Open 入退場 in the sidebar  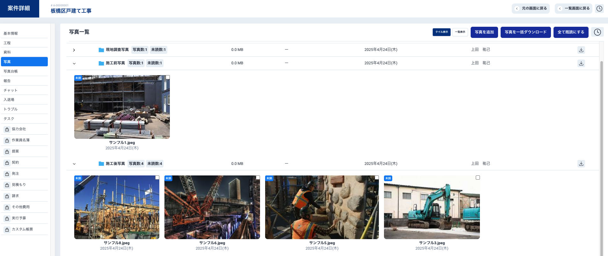pyautogui.click(x=24, y=100)
